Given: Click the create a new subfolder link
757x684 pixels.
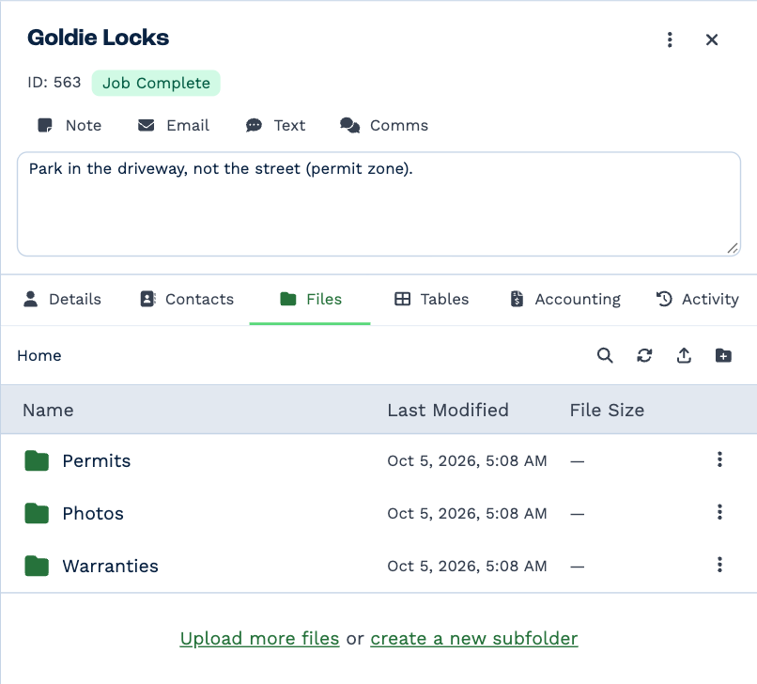Looking at the screenshot, I should [474, 639].
